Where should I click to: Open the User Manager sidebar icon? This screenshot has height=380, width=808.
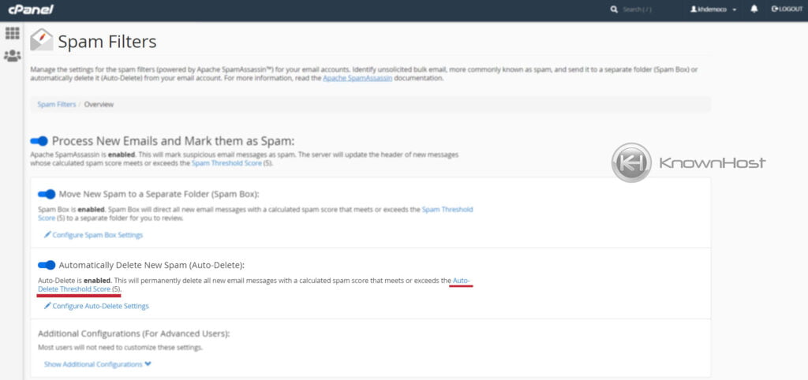click(13, 56)
